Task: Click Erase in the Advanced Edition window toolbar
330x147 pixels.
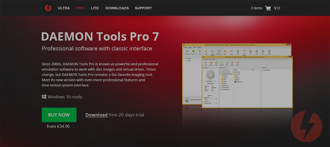Action: click(231, 51)
